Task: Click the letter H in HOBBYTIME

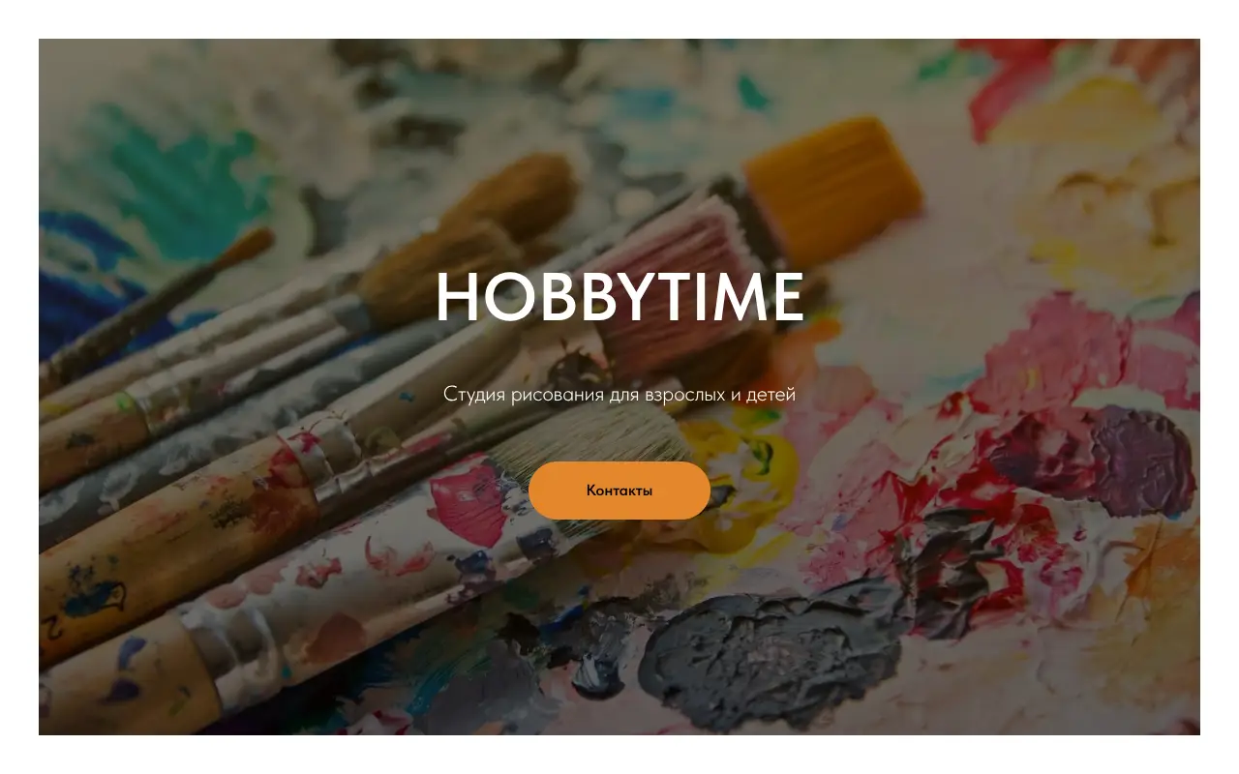Action: (x=457, y=297)
